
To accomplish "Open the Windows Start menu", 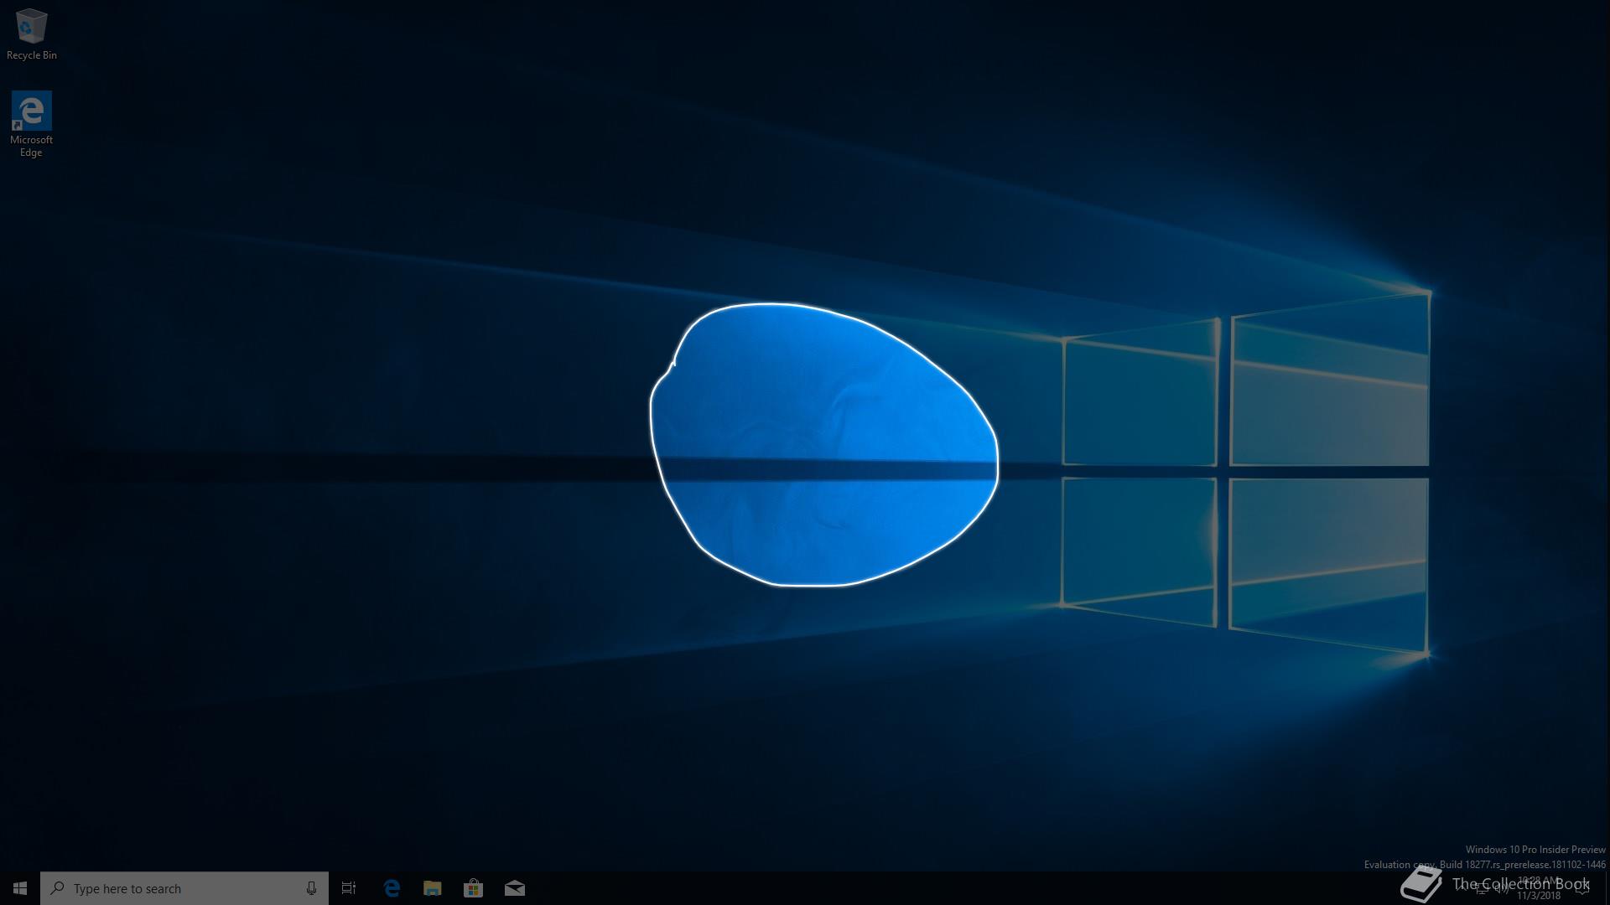I will point(20,888).
